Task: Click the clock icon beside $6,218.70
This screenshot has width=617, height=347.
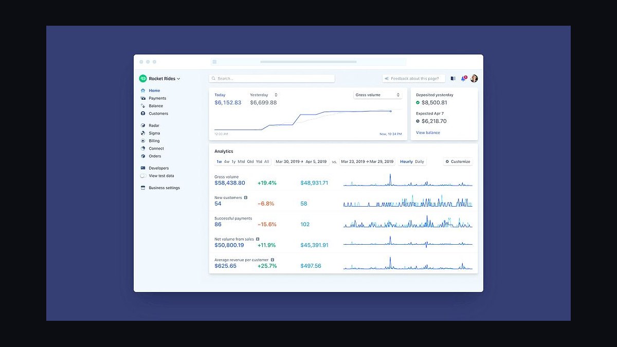Action: (x=418, y=121)
